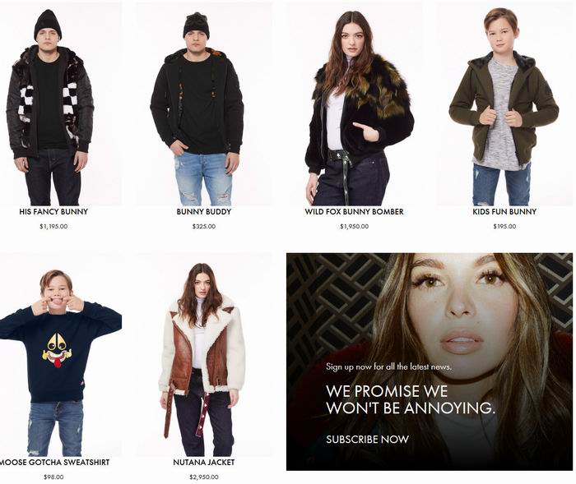Click the $325.00 Bunny Buddy price

204,227
